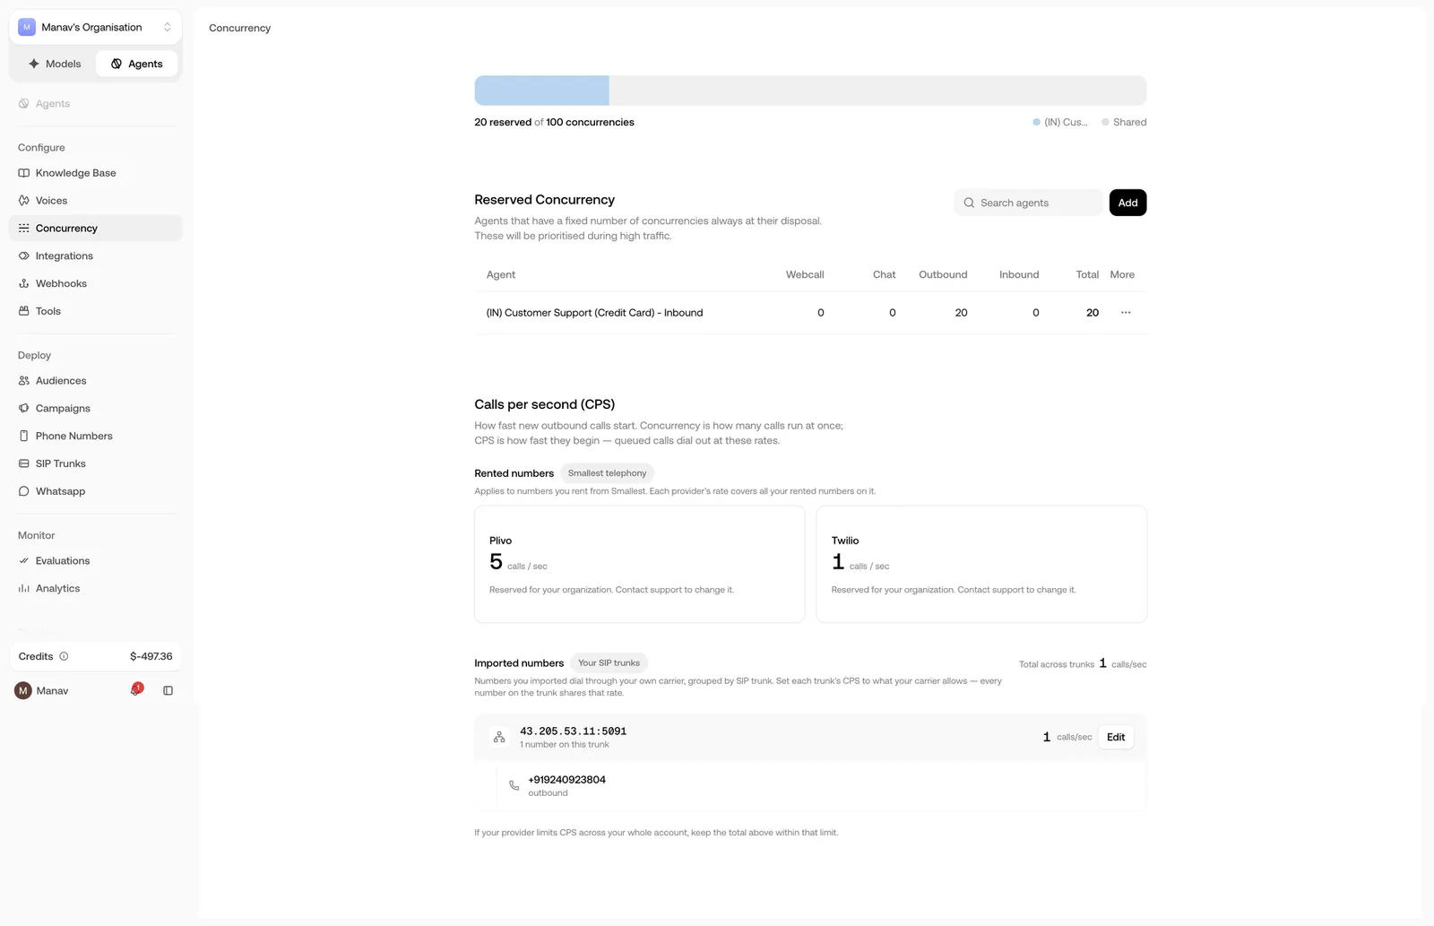
Task: Click the notifications bell icon
Action: click(136, 690)
